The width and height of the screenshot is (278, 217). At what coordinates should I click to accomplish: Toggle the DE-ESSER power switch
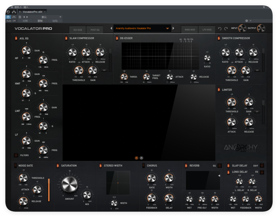(117, 38)
